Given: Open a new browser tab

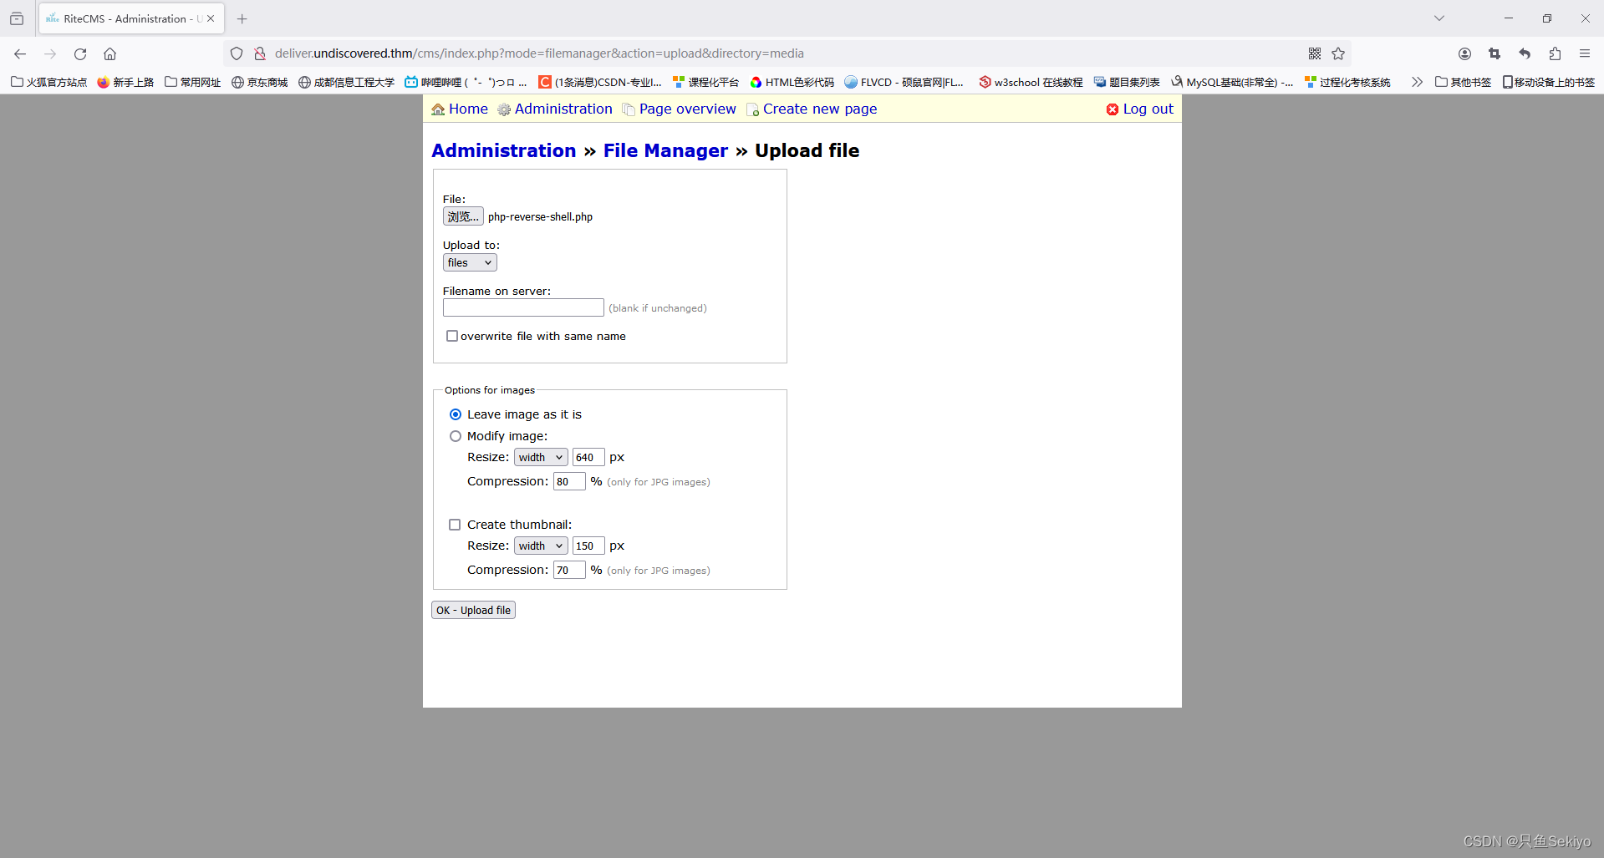Looking at the screenshot, I should coord(242,18).
